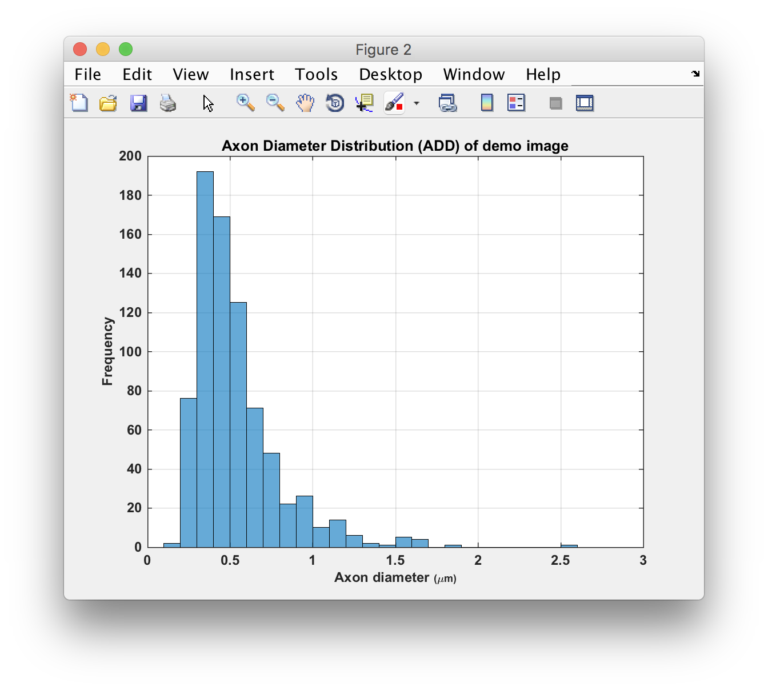Open the View menu
This screenshot has width=768, height=691.
coord(191,74)
